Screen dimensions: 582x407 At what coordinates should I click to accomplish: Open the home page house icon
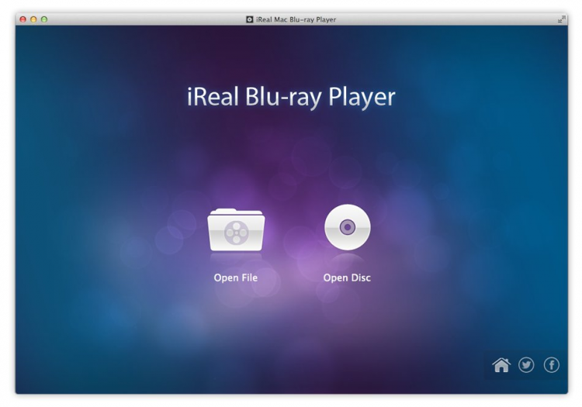(x=501, y=365)
